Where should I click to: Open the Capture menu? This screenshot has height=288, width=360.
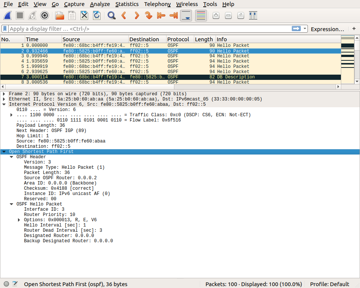74,4
